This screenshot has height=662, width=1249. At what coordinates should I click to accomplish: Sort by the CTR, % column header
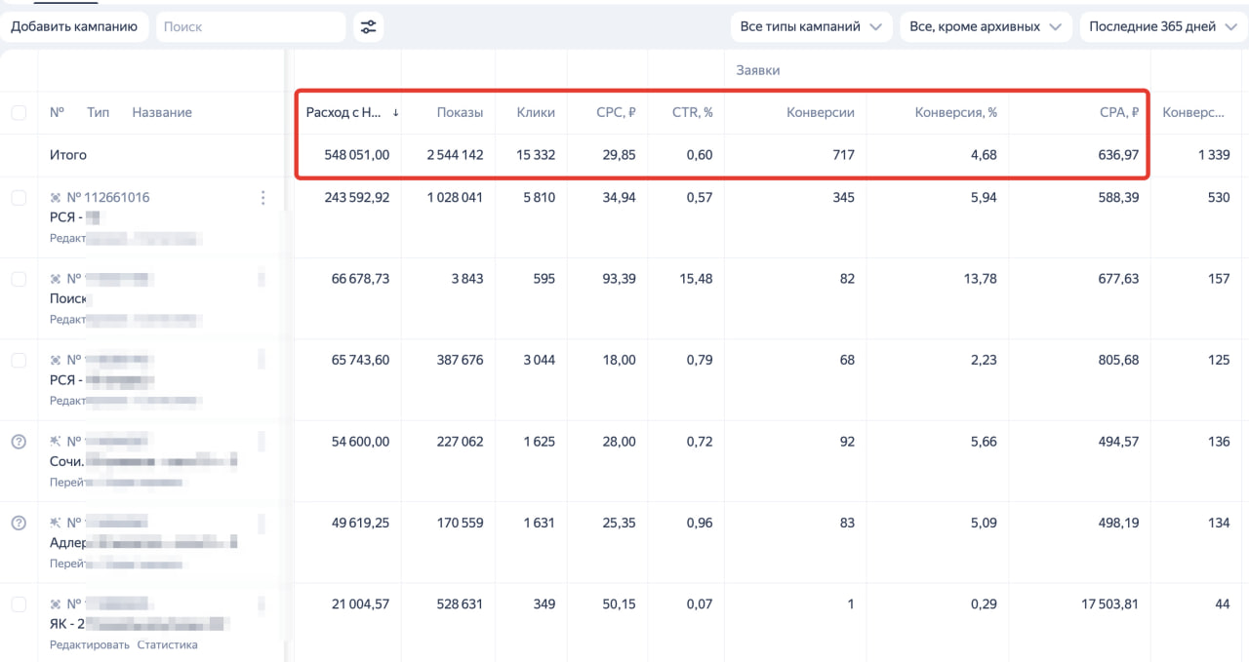point(693,113)
